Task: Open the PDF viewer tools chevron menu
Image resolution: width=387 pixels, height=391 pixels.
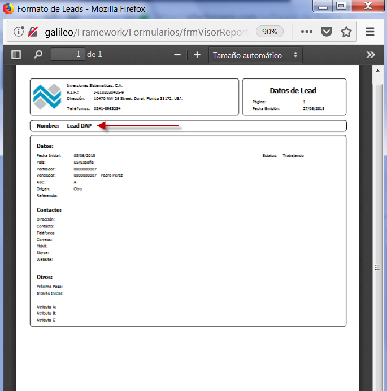Action: click(x=371, y=55)
